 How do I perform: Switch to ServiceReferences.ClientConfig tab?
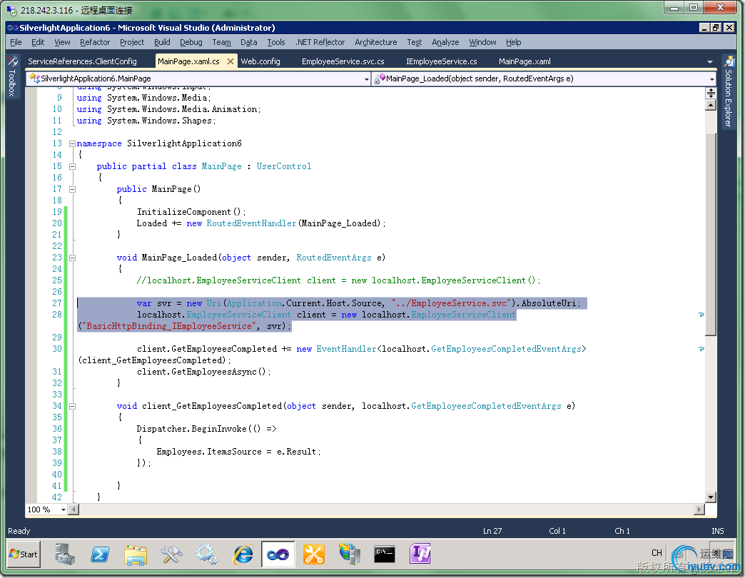[82, 61]
